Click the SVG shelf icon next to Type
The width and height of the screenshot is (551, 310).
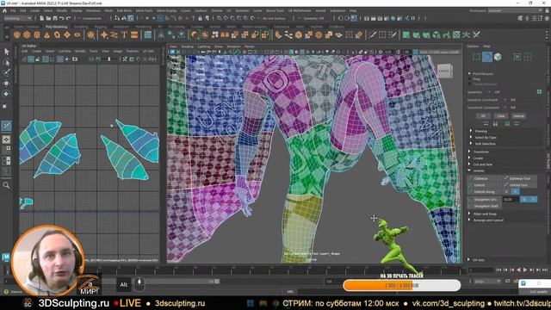pyautogui.click(x=134, y=34)
